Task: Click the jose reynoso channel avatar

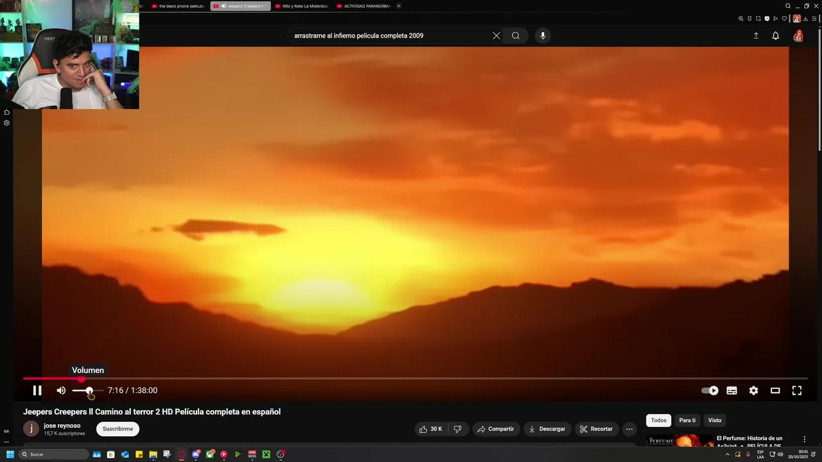Action: [x=31, y=429]
